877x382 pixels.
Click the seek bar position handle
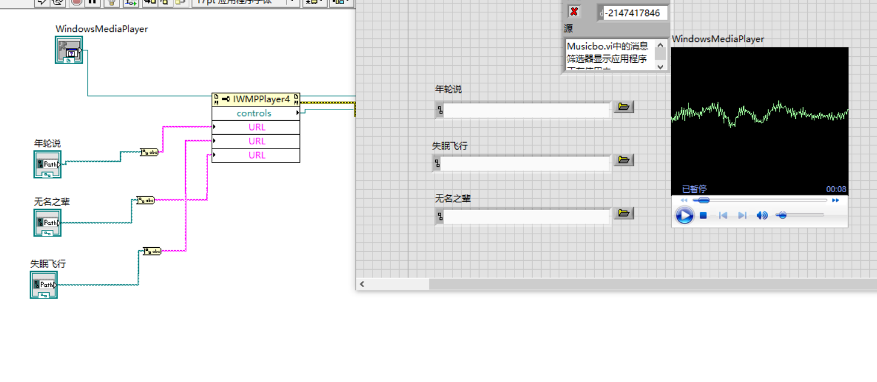coord(704,200)
